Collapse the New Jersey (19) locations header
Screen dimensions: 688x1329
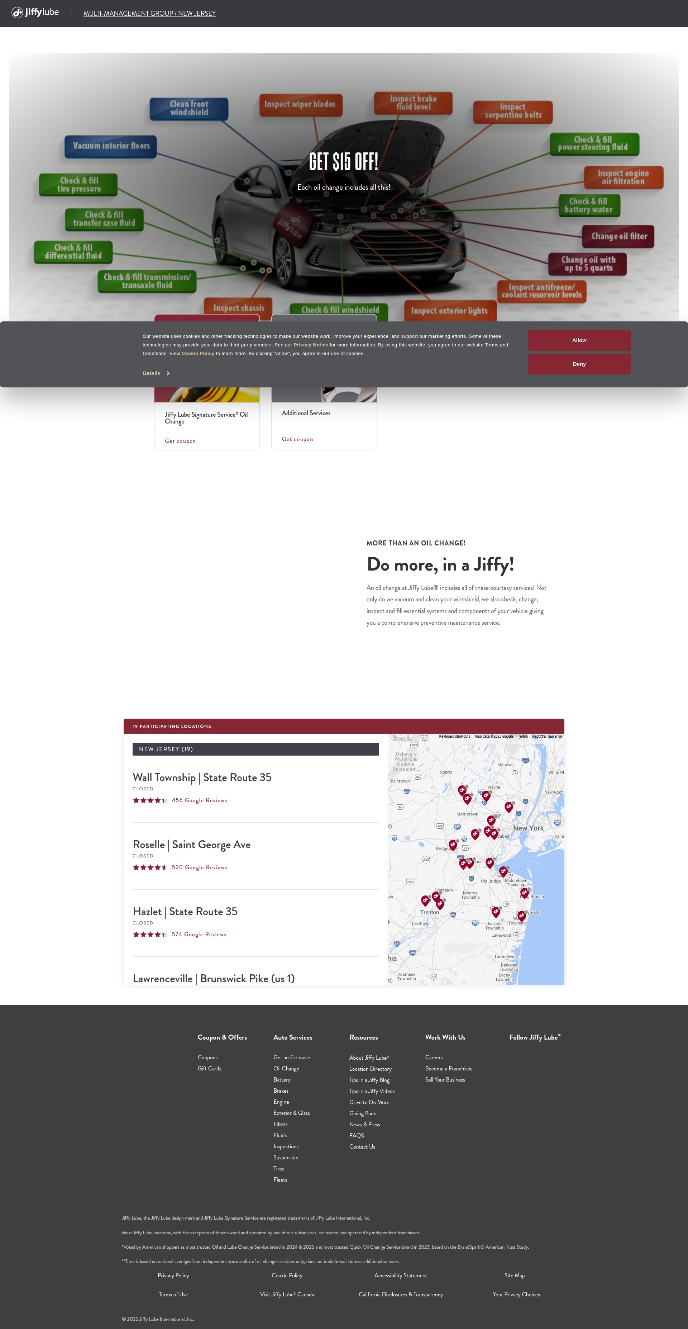tap(255, 749)
